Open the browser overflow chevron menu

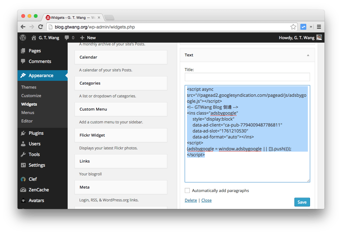(x=311, y=27)
